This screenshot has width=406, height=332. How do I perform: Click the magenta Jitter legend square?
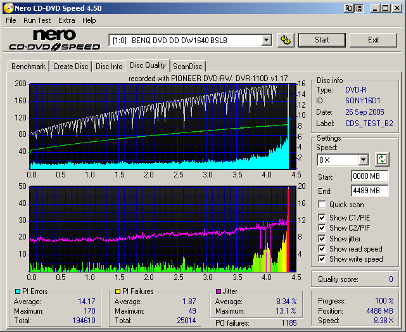[218, 291]
